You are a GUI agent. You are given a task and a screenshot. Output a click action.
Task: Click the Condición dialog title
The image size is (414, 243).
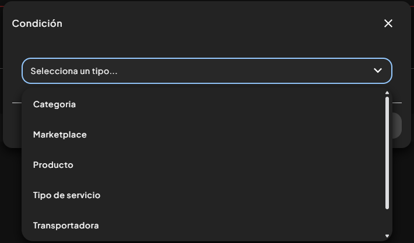point(37,23)
